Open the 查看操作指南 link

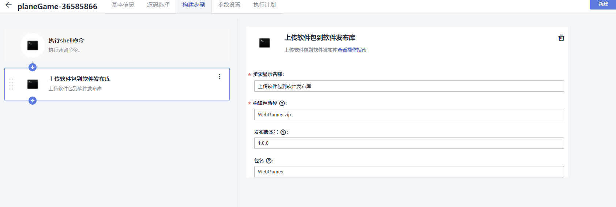352,50
